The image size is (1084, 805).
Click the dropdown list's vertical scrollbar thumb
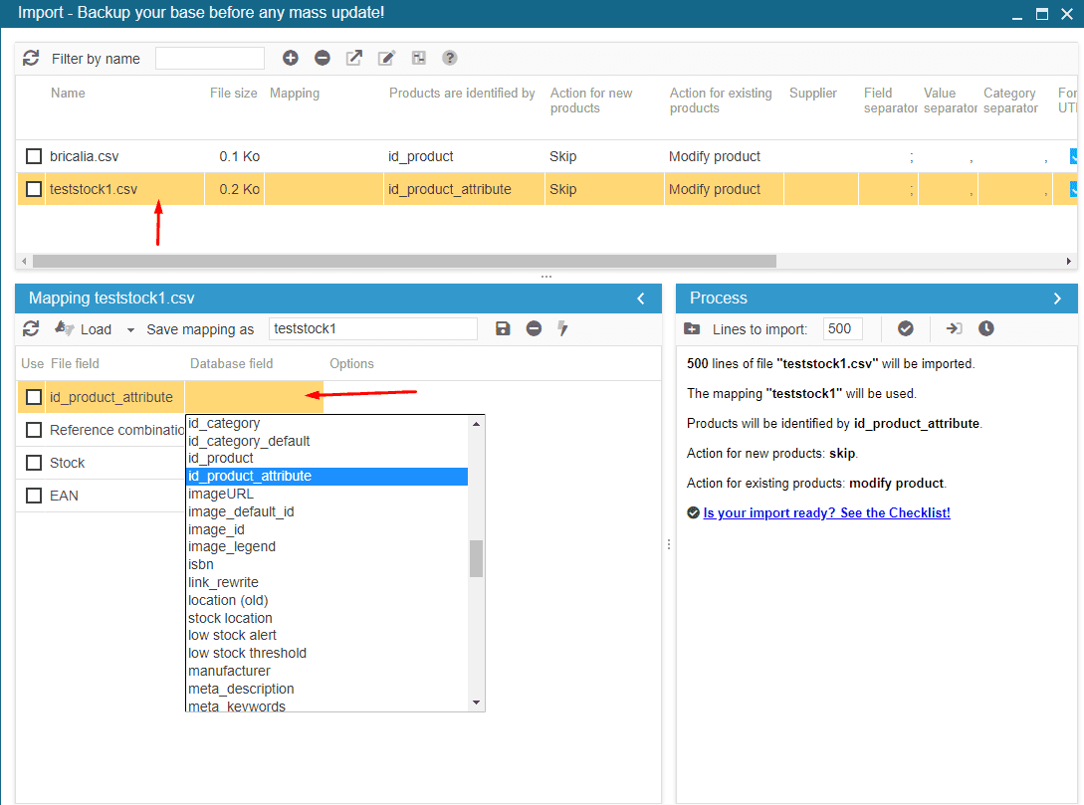(477, 558)
